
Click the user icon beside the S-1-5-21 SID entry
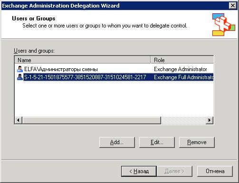(x=20, y=77)
